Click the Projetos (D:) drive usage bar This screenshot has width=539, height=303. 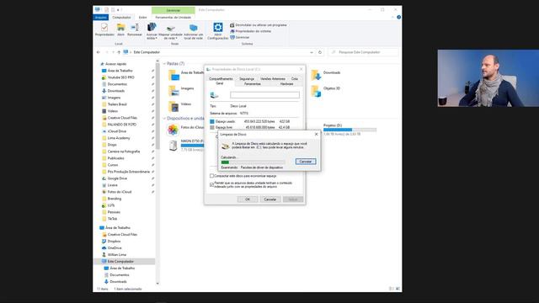[x=350, y=130]
